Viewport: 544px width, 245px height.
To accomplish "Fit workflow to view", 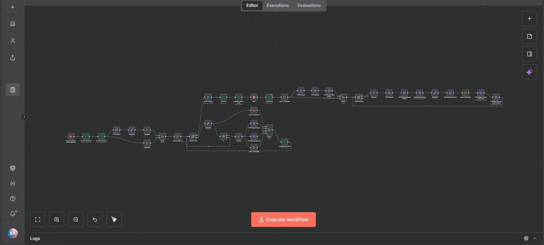I will point(38,219).
